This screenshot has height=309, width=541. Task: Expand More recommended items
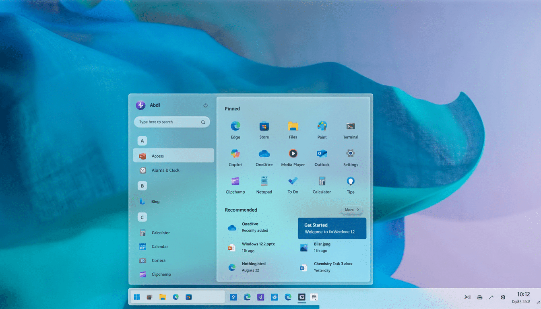351,209
